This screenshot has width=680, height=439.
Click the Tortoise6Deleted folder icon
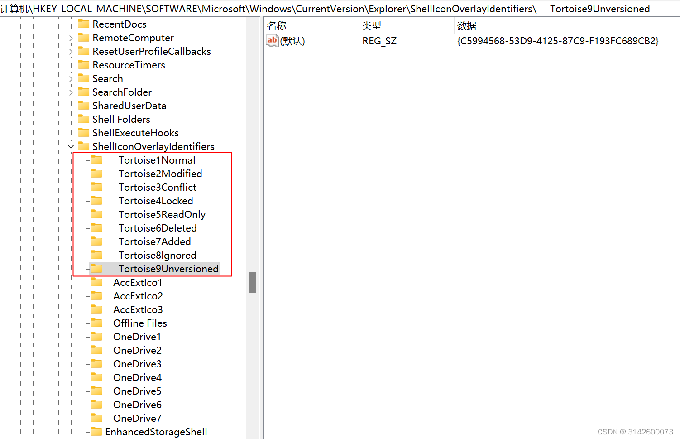(96, 227)
